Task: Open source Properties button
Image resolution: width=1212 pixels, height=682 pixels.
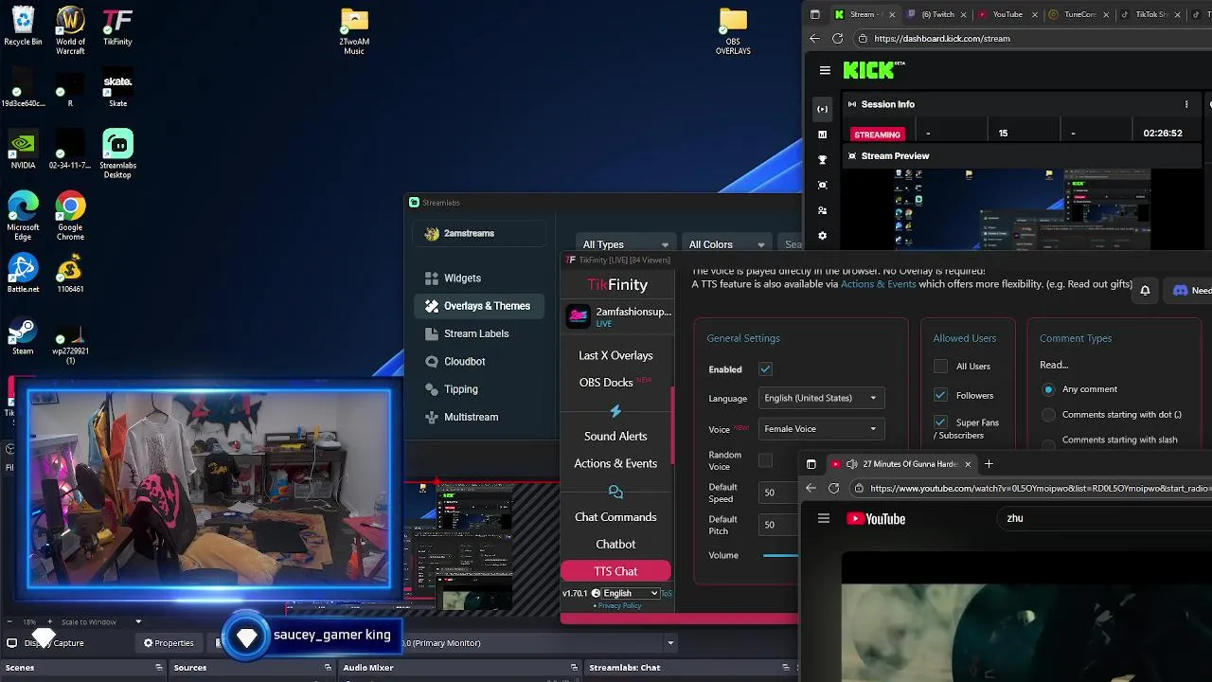Action: pos(169,643)
